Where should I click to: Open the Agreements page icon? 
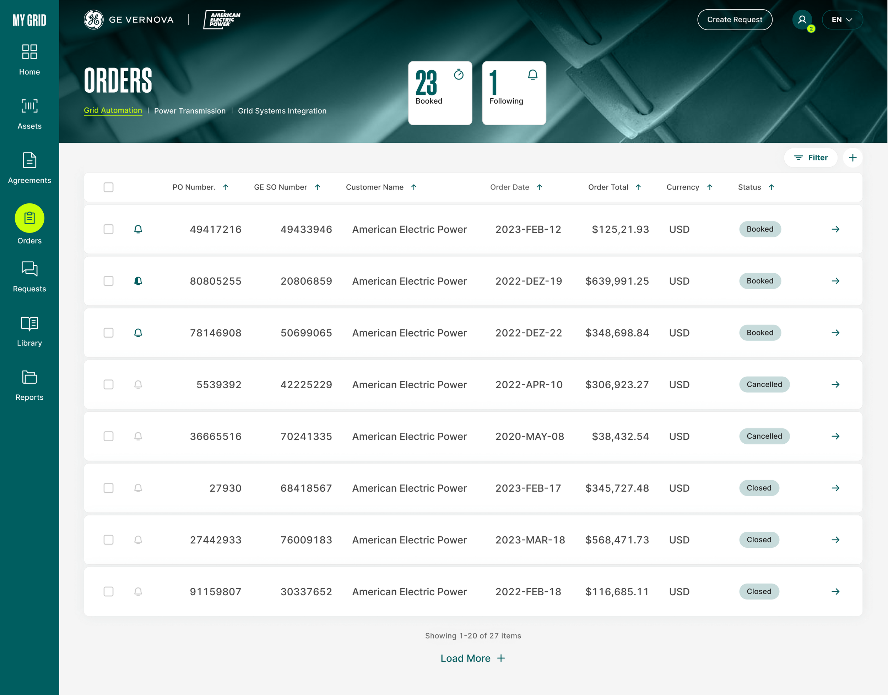(x=29, y=161)
